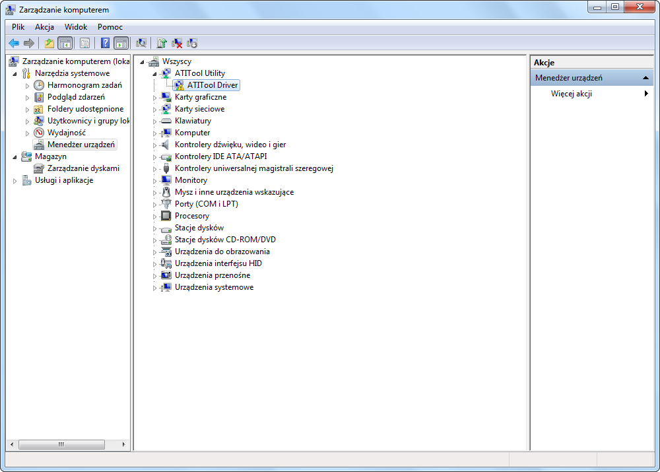Click the uninstall device icon with red X
Viewport: 660px width, 472px height.
[178, 43]
